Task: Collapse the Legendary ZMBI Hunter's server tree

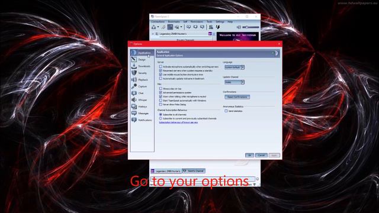Action: coord(153,34)
